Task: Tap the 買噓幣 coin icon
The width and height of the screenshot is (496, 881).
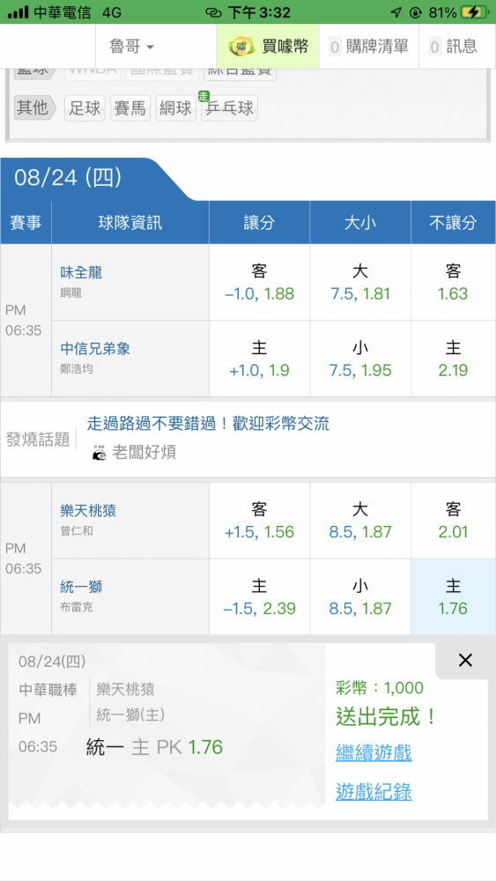Action: click(241, 47)
